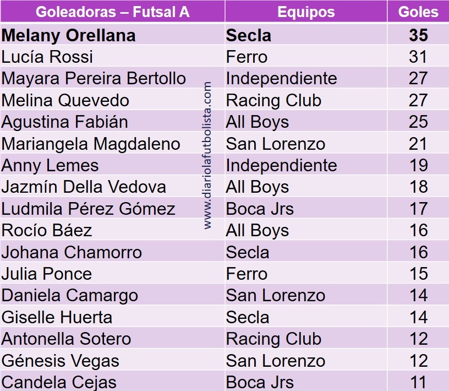Select the Giselle Huerta name cell
The width and height of the screenshot is (449, 391).
pyautogui.click(x=57, y=317)
